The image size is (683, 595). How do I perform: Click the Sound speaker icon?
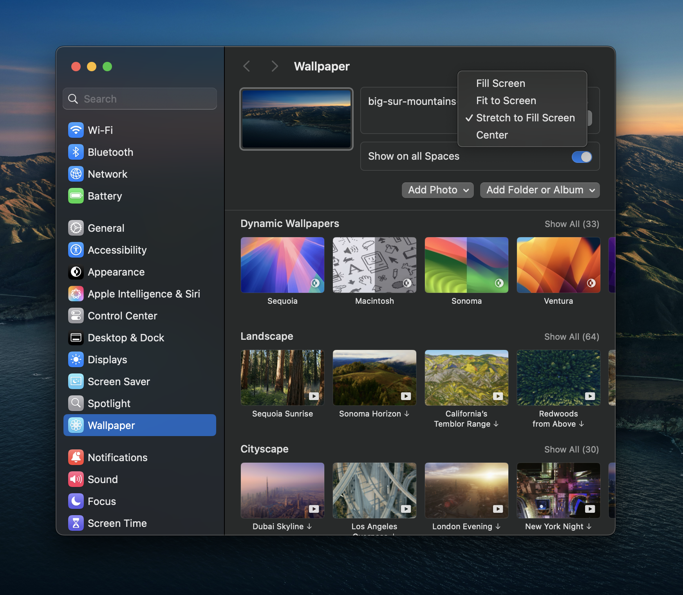(76, 479)
